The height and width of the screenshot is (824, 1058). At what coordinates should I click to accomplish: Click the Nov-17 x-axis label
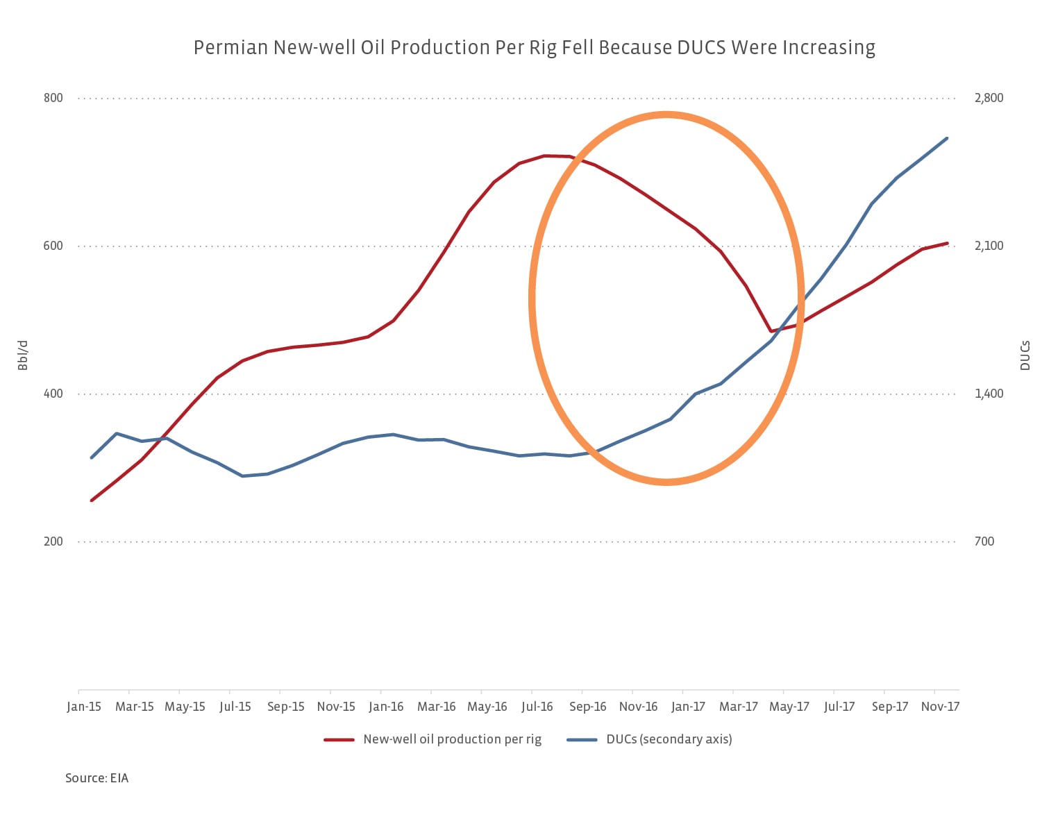(x=940, y=707)
